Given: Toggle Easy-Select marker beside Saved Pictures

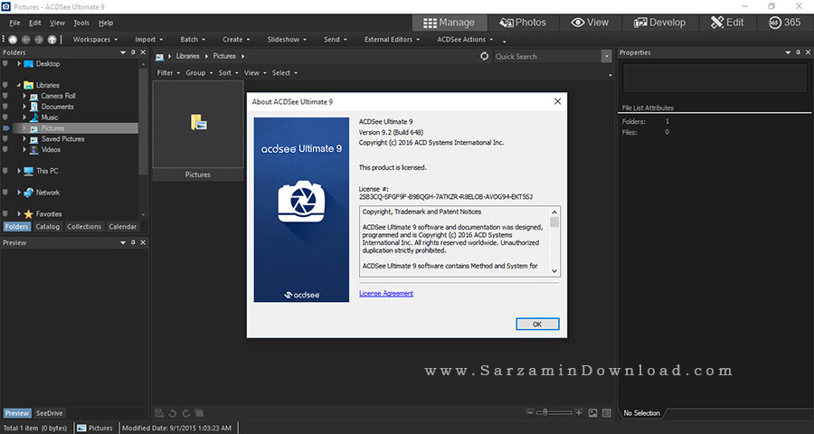Looking at the screenshot, I should coord(5,138).
